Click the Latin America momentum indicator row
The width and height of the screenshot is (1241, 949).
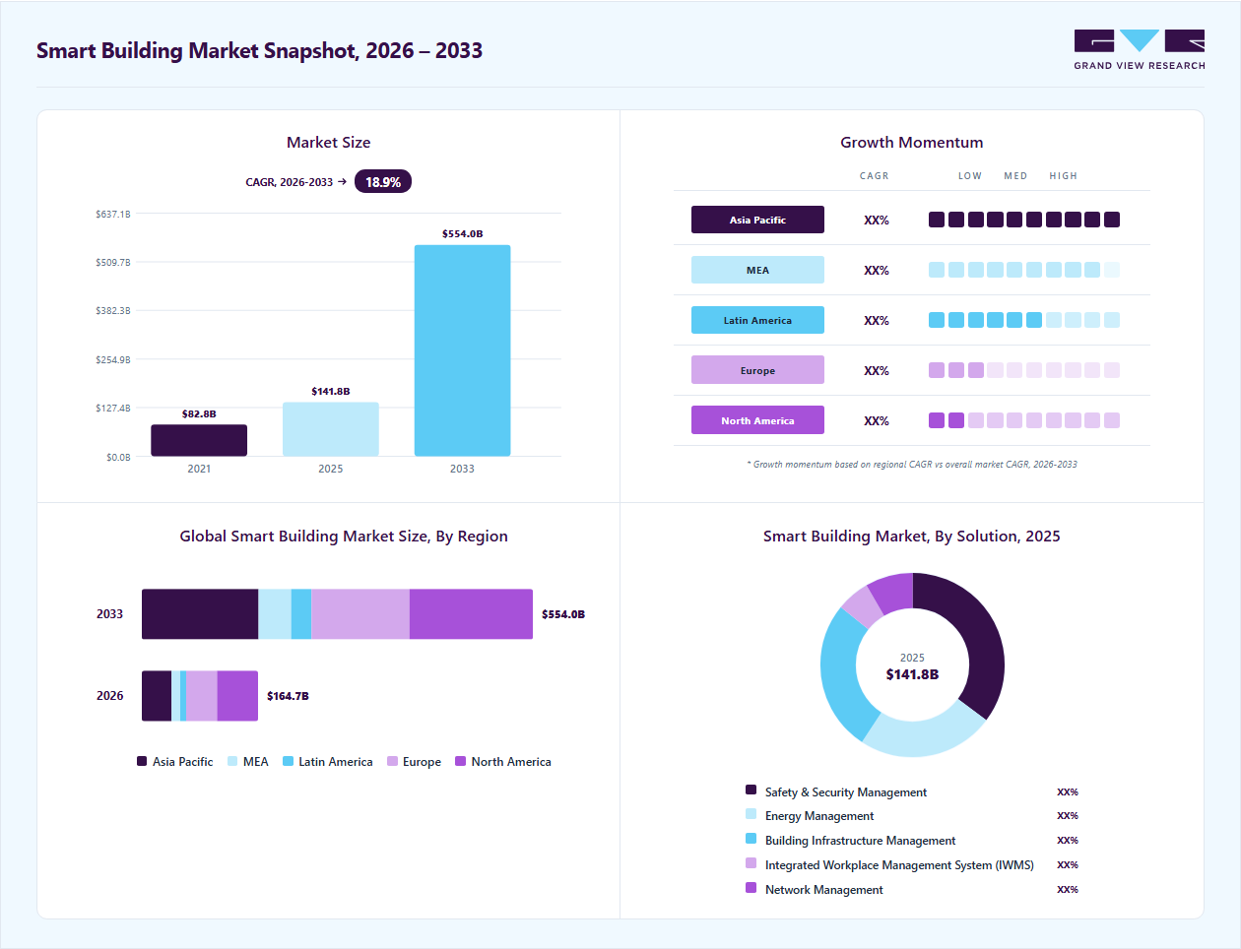point(1024,320)
